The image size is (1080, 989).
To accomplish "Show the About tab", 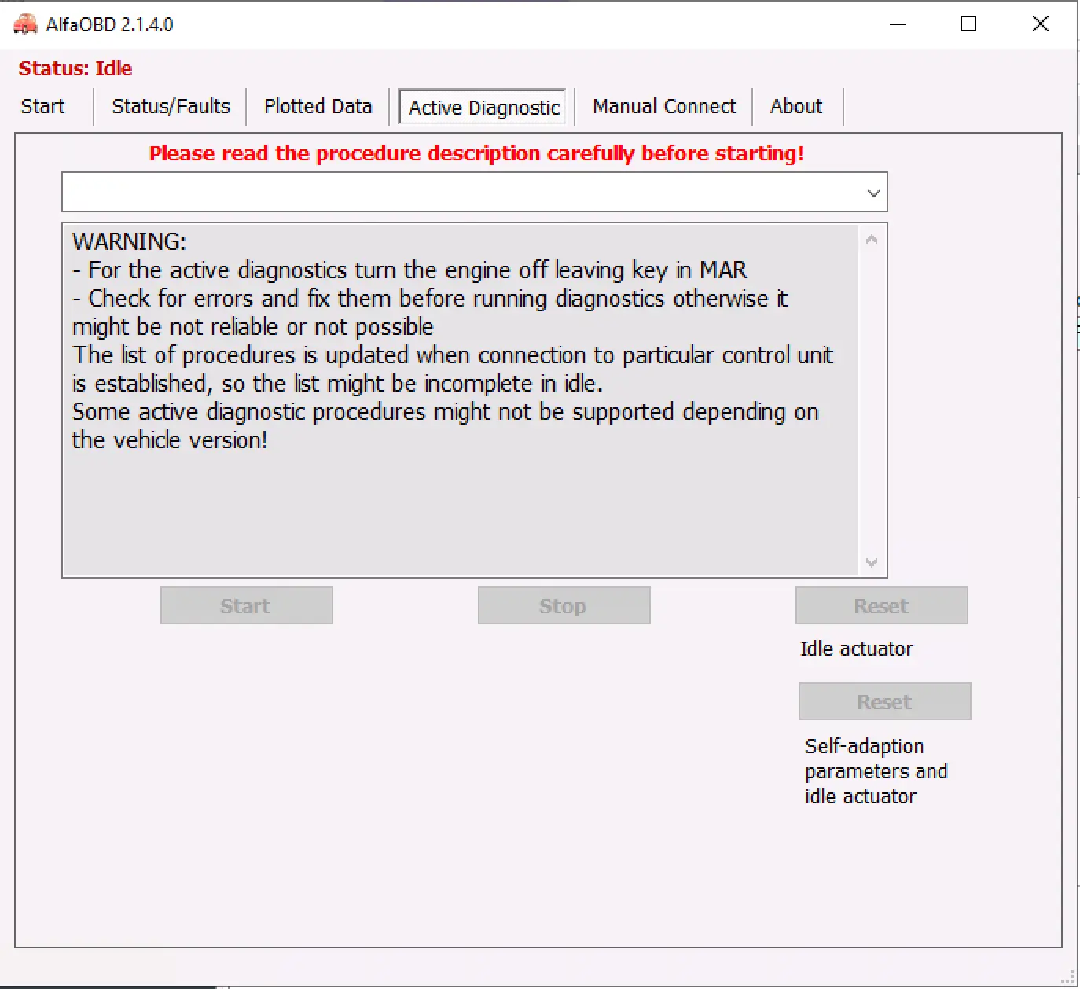I will pyautogui.click(x=796, y=107).
